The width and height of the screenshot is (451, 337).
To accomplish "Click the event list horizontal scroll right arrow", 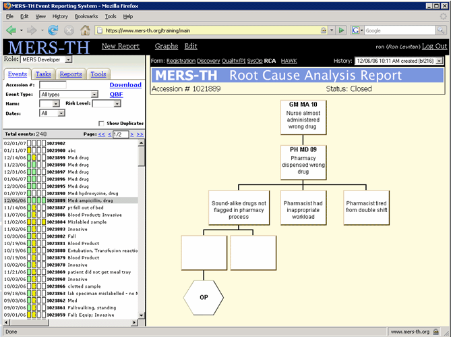I will pos(134,322).
